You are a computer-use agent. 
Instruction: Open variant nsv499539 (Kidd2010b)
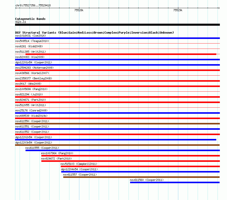31,116
